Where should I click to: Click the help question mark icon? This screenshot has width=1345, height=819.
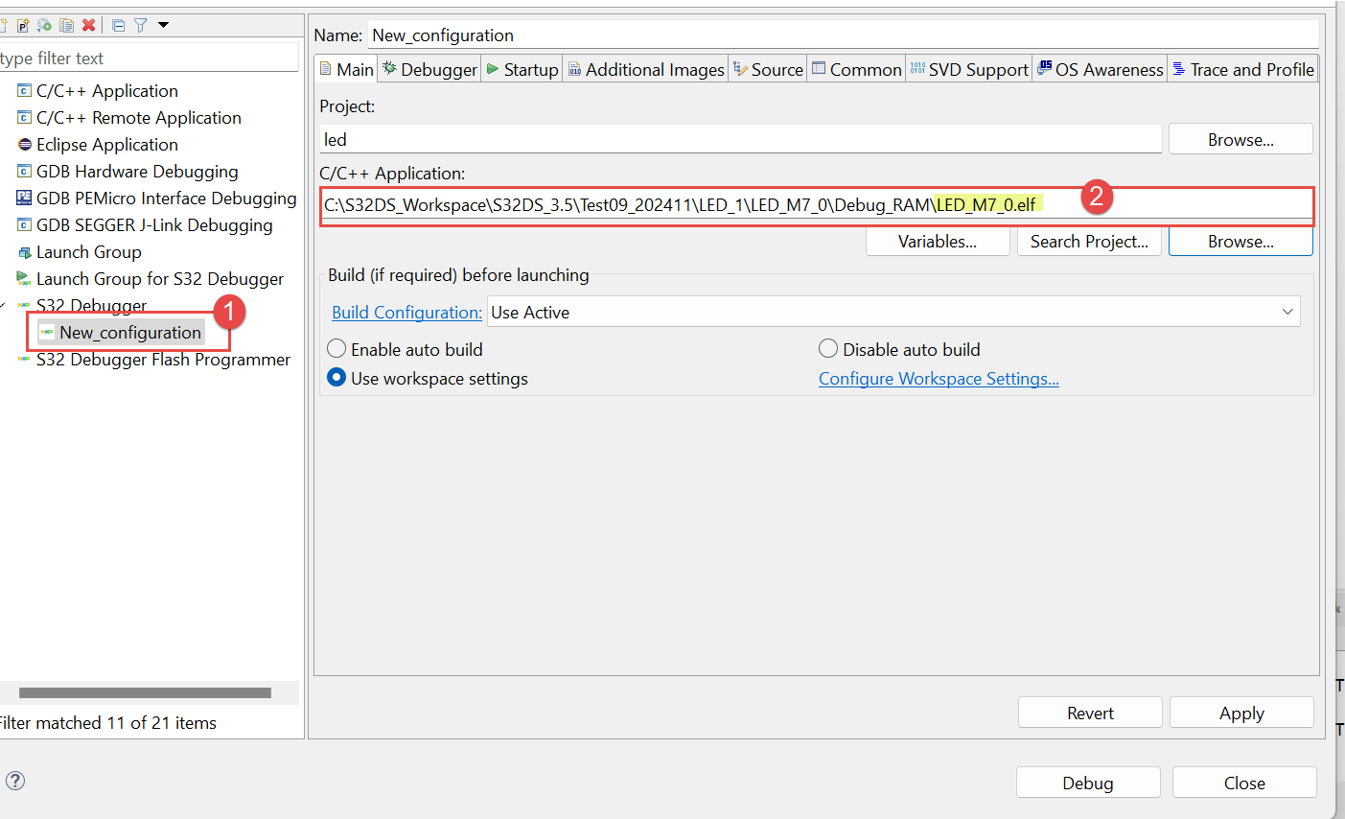[15, 781]
